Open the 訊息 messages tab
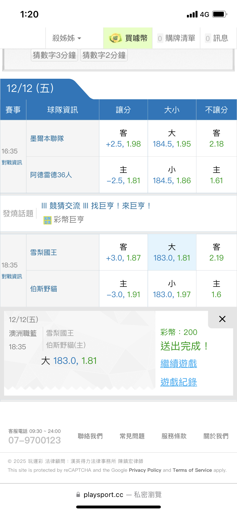237x513 pixels. coord(217,38)
